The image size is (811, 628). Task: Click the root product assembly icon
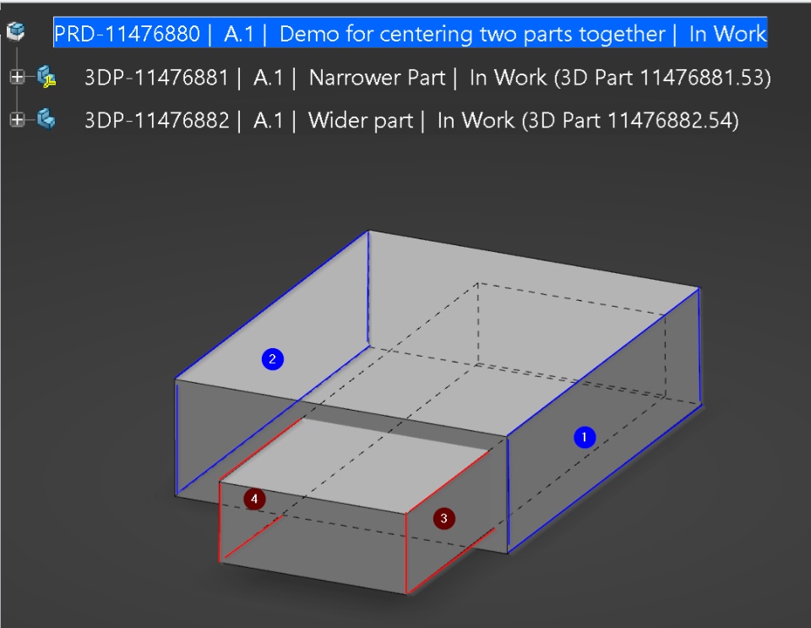[x=15, y=31]
